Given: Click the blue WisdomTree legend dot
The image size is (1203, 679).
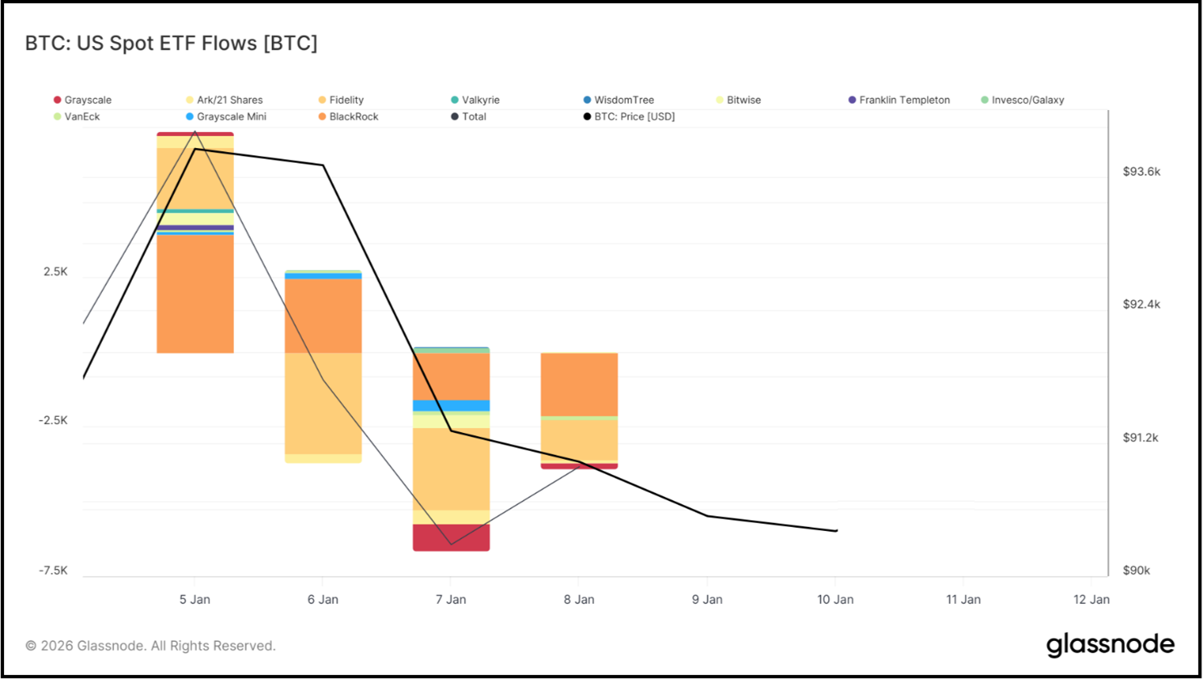Looking at the screenshot, I should pyautogui.click(x=588, y=100).
